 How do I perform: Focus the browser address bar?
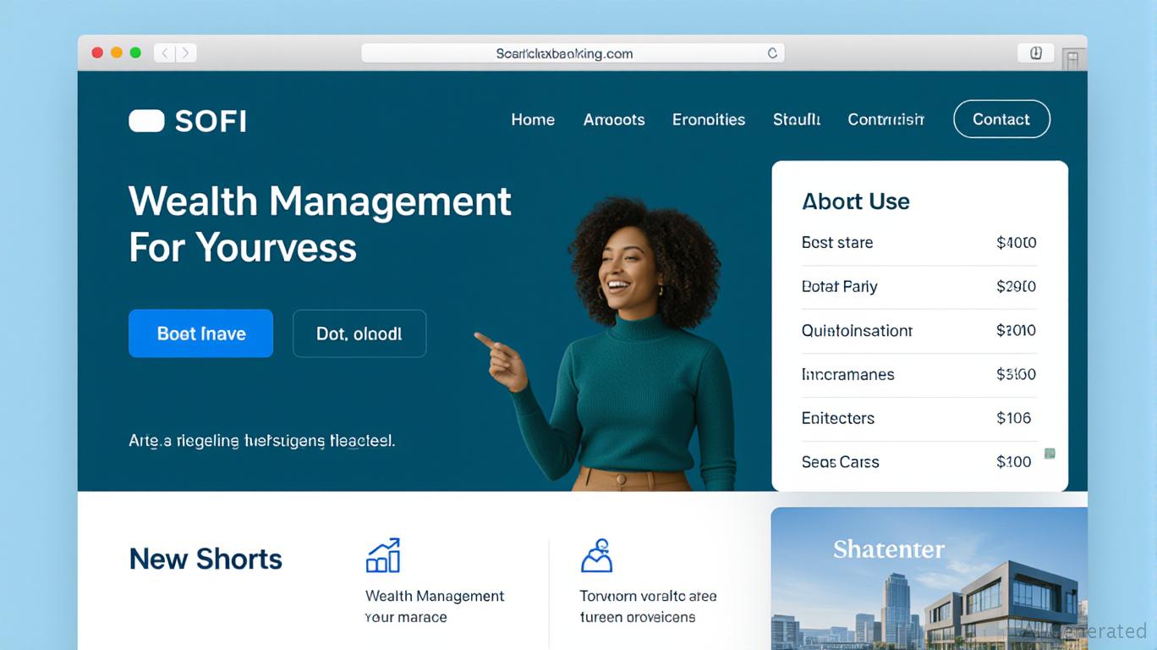[573, 52]
